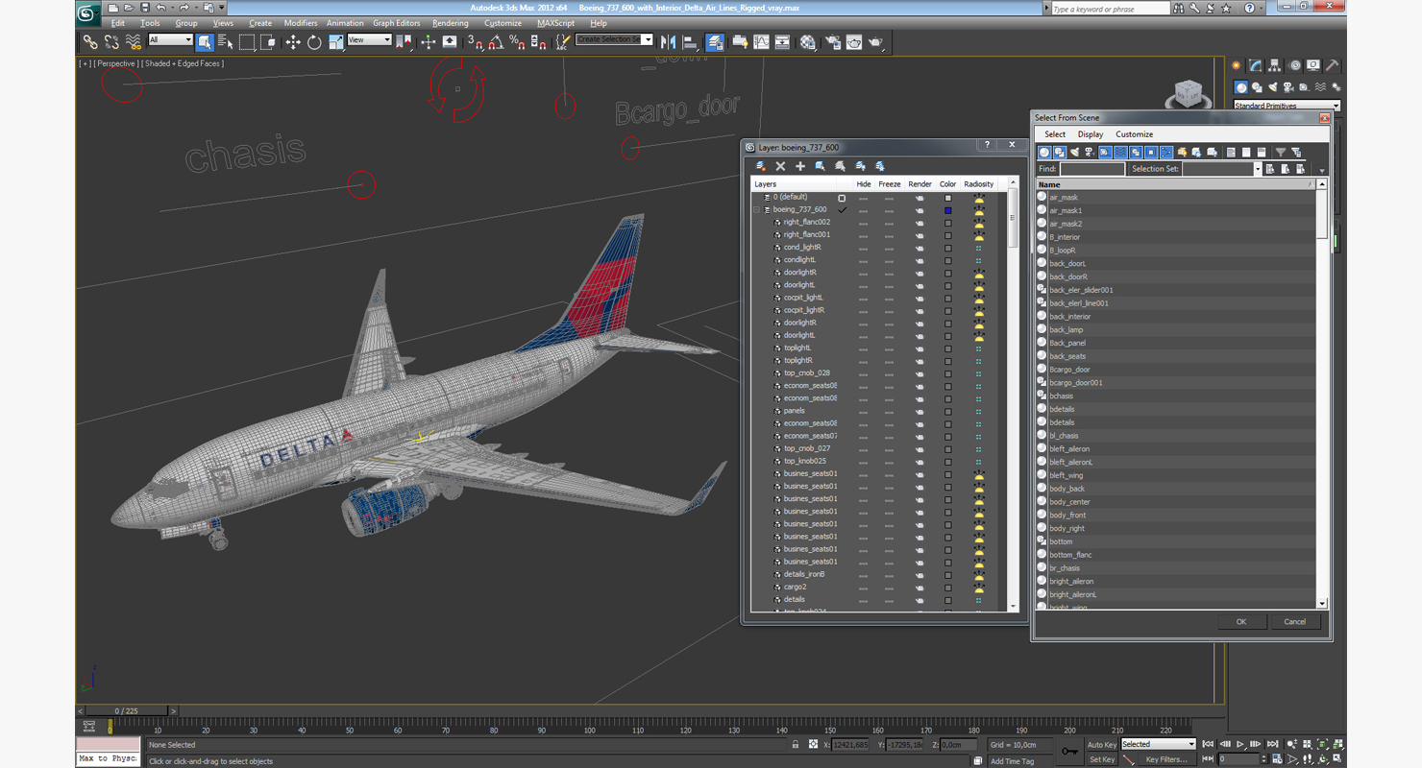Click the time slider 0 / 225 handle
This screenshot has width=1422, height=768.
(x=127, y=711)
